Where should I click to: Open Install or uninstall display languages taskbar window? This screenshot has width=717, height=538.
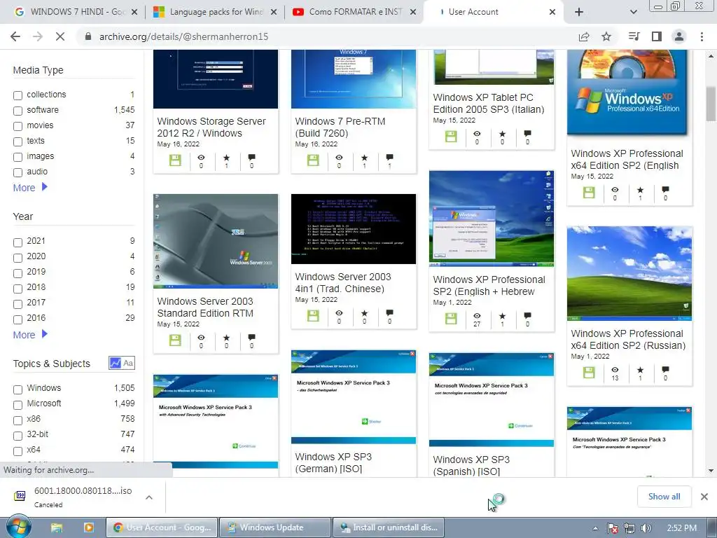coord(389,527)
